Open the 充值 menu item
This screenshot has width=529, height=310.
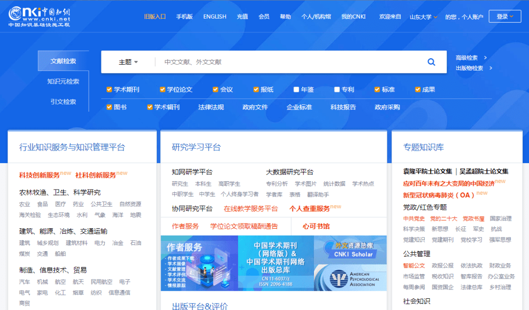click(x=242, y=17)
